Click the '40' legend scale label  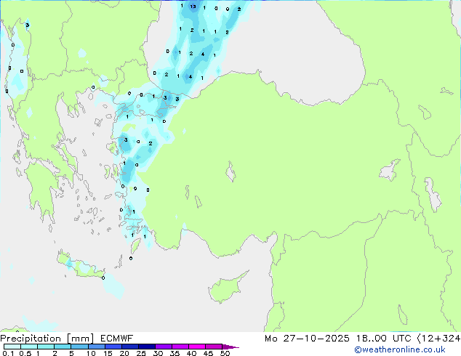(191, 353)
